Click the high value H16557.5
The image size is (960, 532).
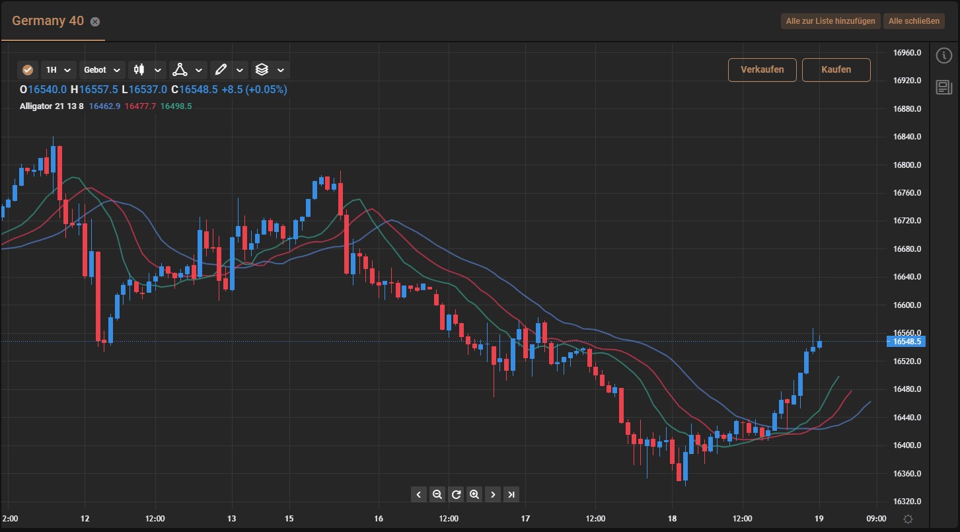94,89
